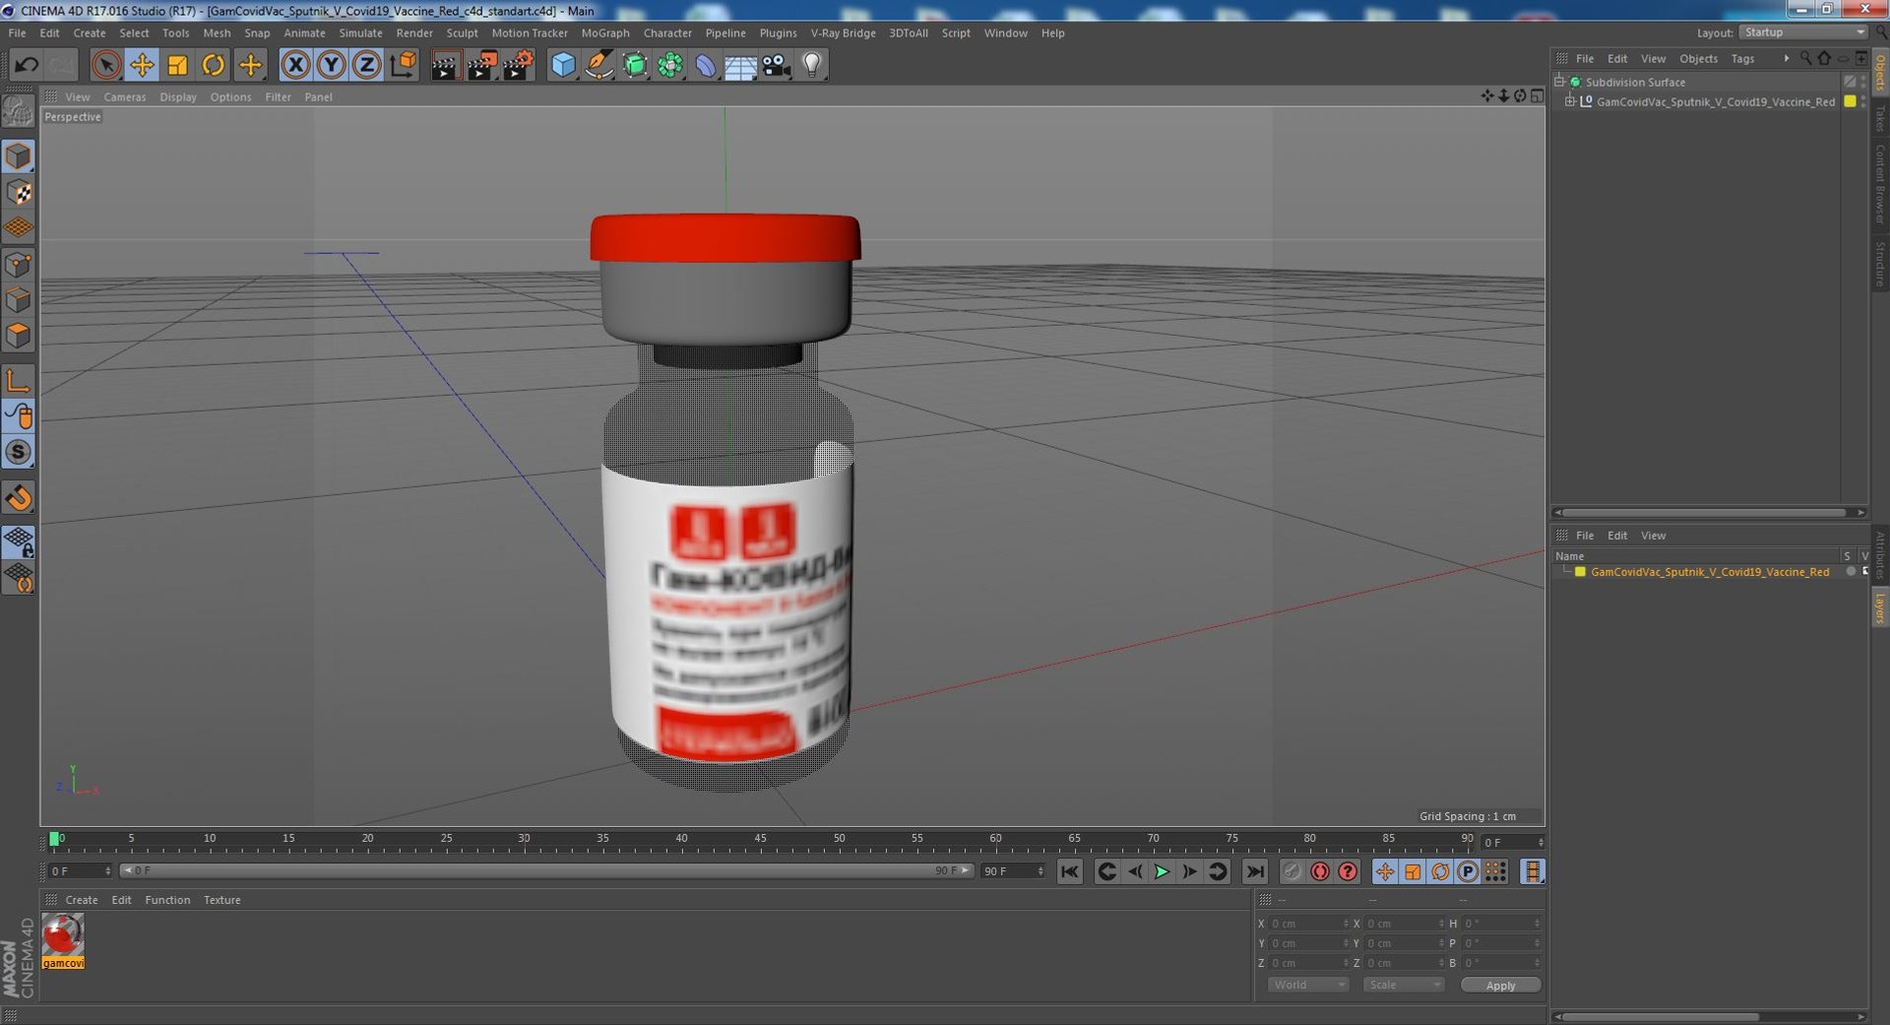This screenshot has height=1025, width=1890.
Task: Click the X position input field
Action: pyautogui.click(x=1308, y=924)
